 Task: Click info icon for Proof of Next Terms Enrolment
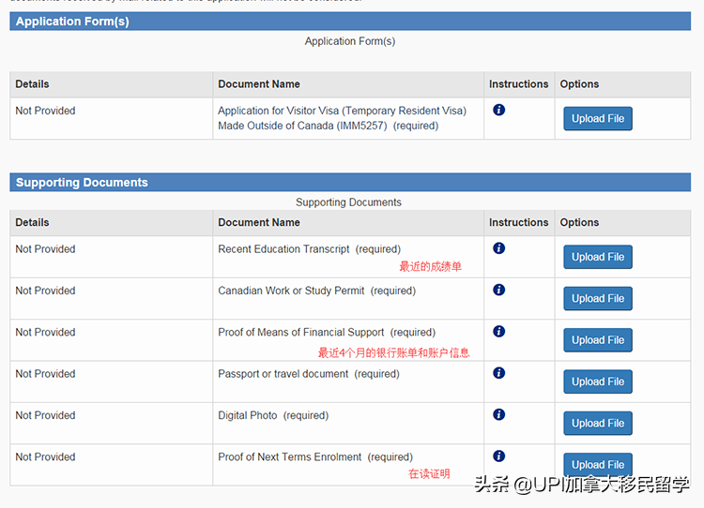pos(498,456)
